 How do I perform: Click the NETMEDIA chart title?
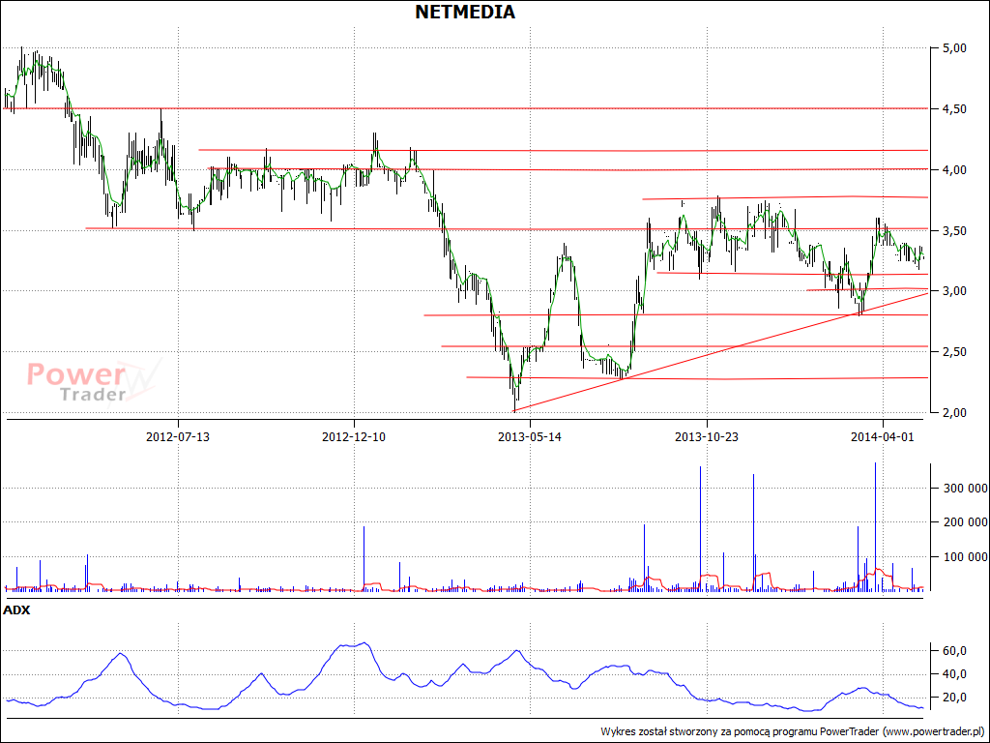(465, 12)
